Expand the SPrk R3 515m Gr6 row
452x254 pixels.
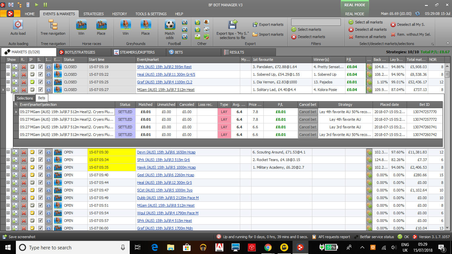8,160
